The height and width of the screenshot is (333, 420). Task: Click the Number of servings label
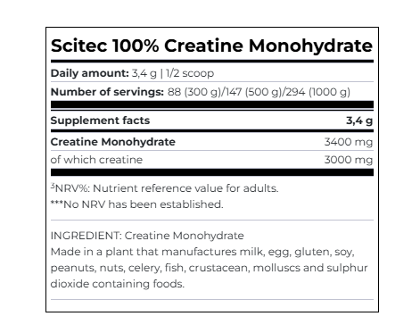pyautogui.click(x=107, y=92)
